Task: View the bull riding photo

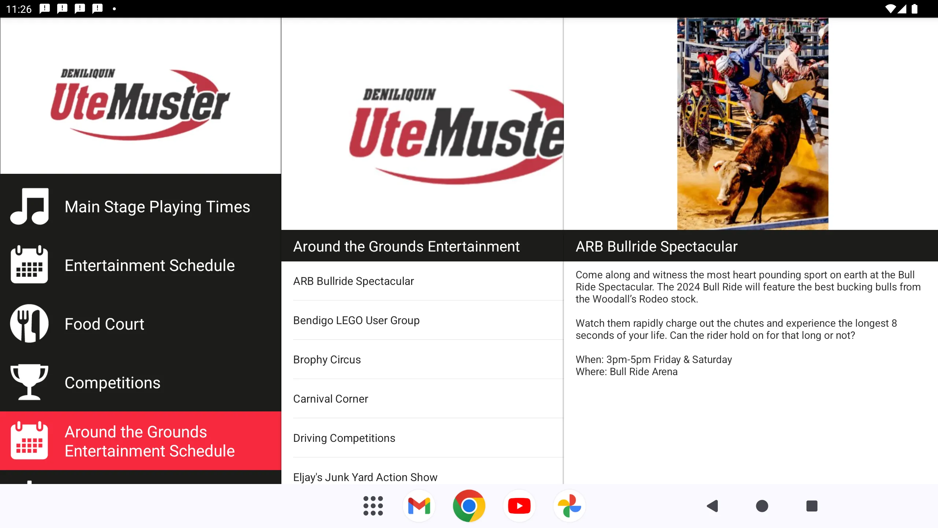Action: [752, 124]
